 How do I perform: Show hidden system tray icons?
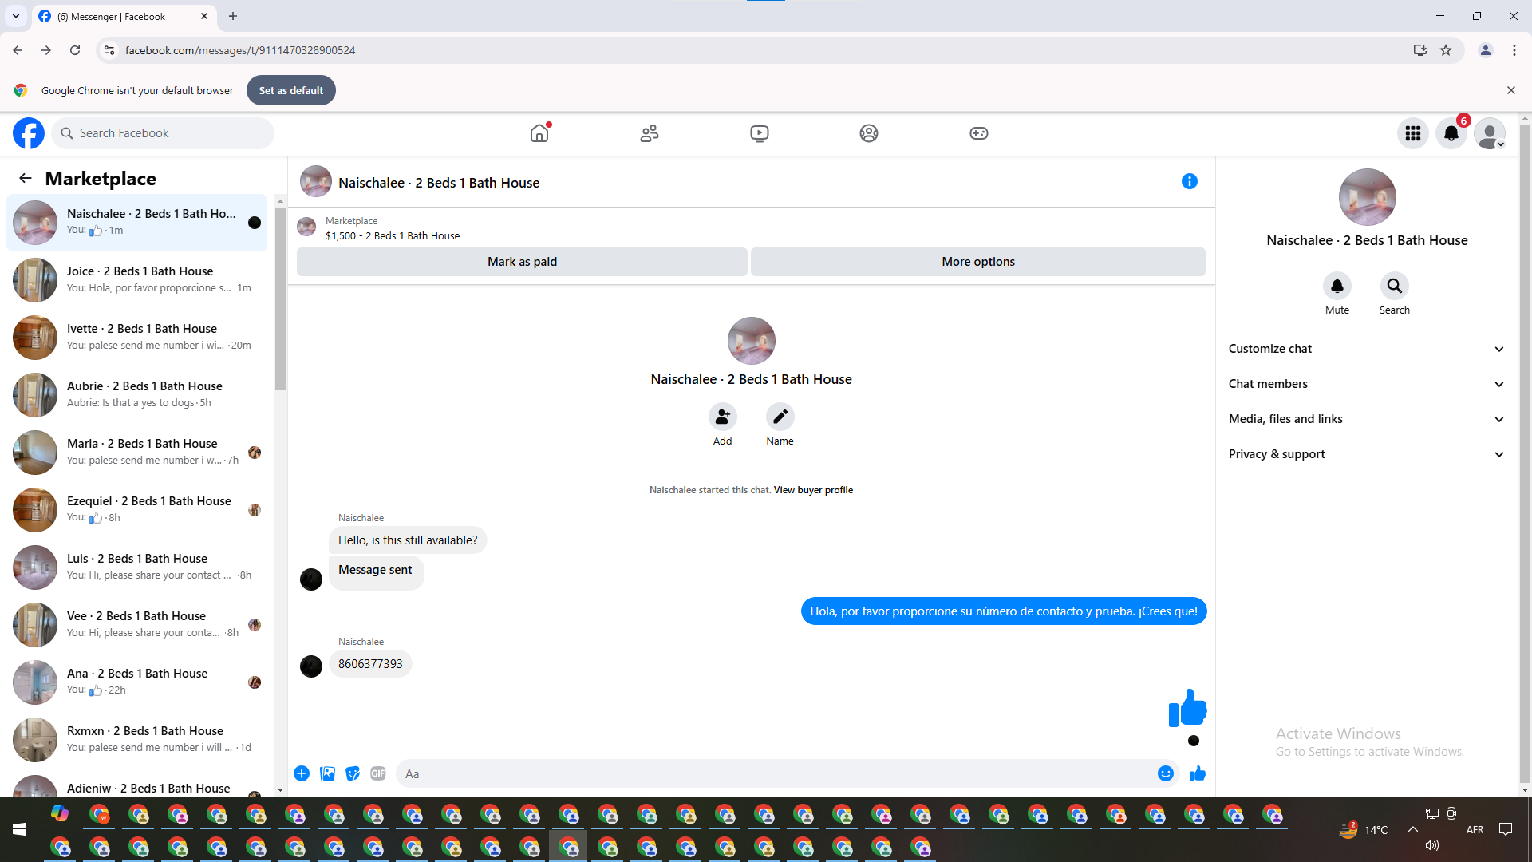pos(1413,830)
